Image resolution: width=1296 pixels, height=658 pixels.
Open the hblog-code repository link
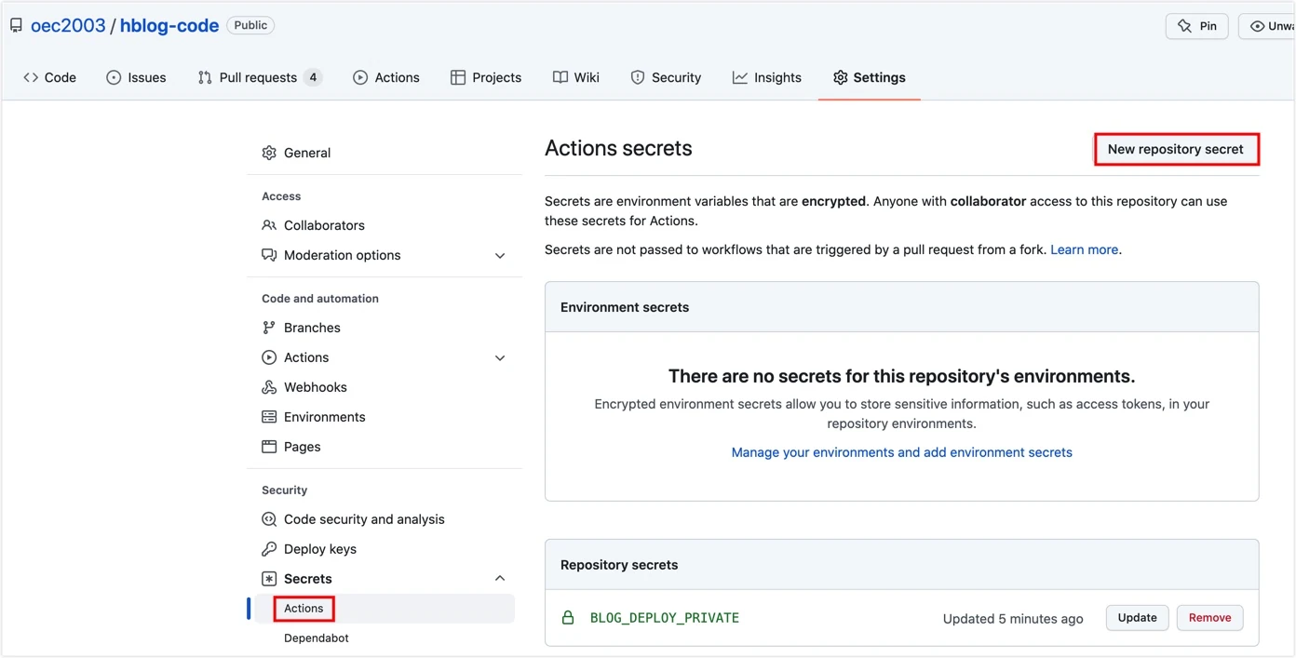169,26
